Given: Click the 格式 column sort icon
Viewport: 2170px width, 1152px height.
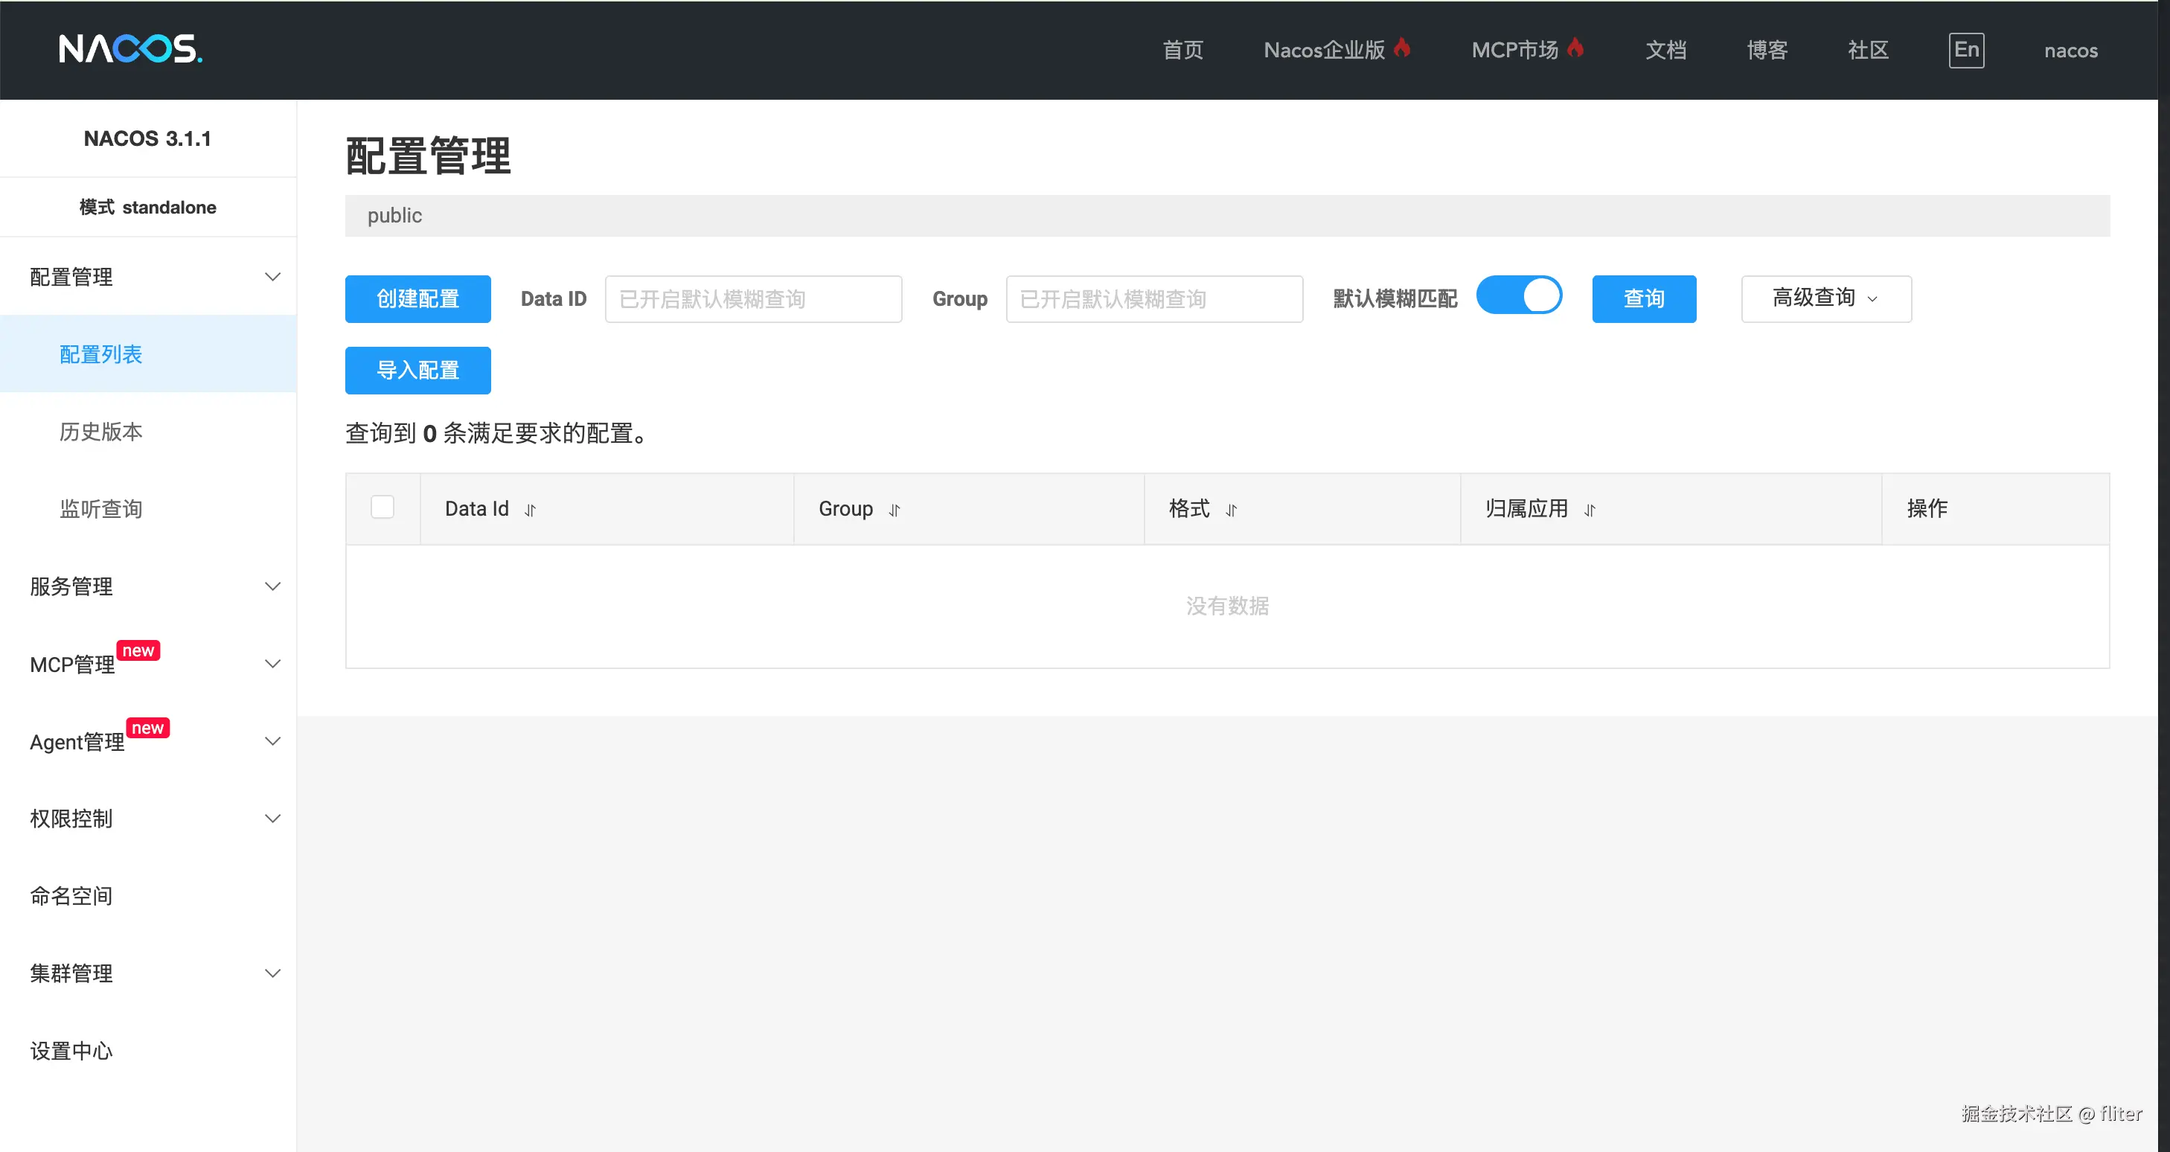Looking at the screenshot, I should [x=1231, y=511].
